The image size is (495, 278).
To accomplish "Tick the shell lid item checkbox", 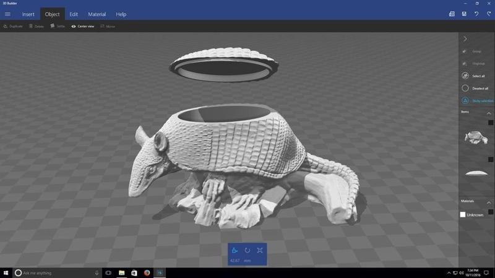I will (x=491, y=160).
